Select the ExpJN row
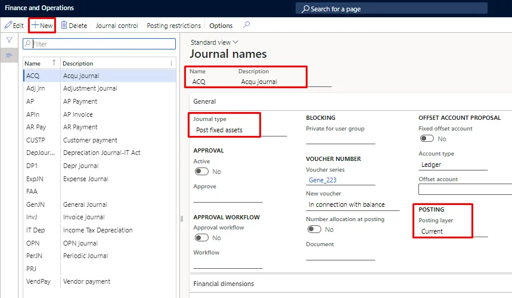Image resolution: width=512 pixels, height=298 pixels. 100,179
